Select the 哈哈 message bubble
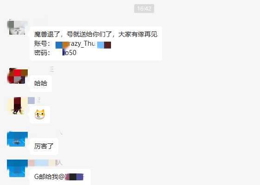This screenshot has width=260, height=185. [x=41, y=84]
